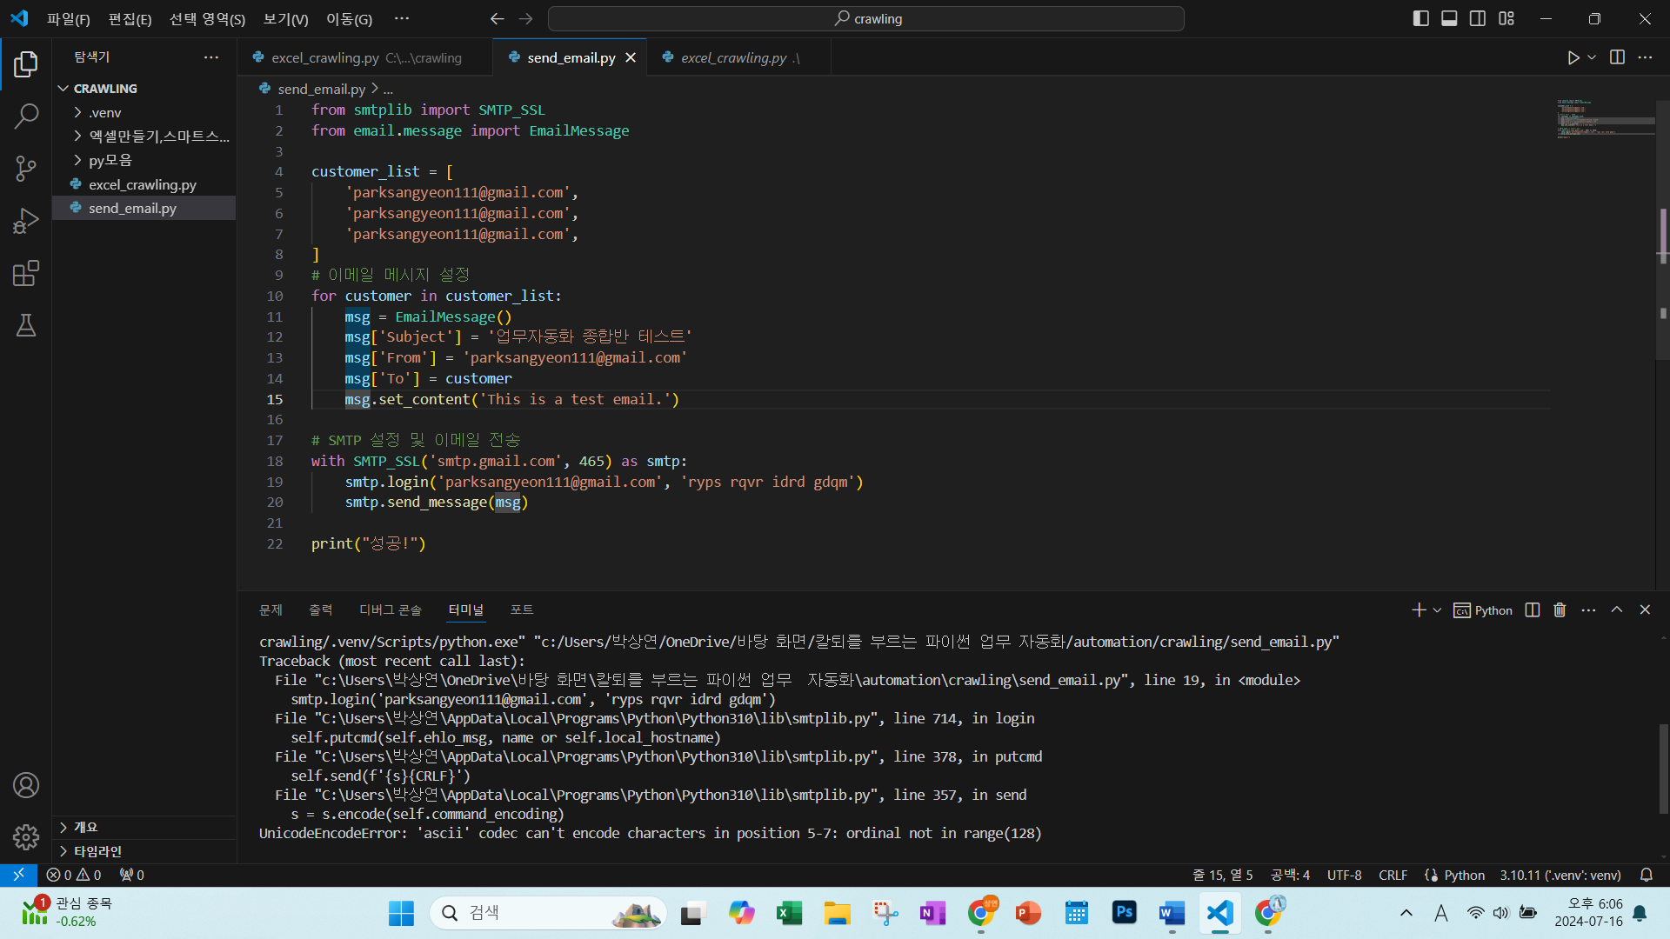Maximize the terminal panel size
This screenshot has height=939, width=1670.
(1617, 610)
